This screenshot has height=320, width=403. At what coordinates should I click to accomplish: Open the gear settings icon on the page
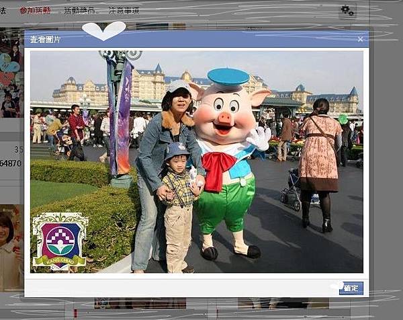point(347,11)
